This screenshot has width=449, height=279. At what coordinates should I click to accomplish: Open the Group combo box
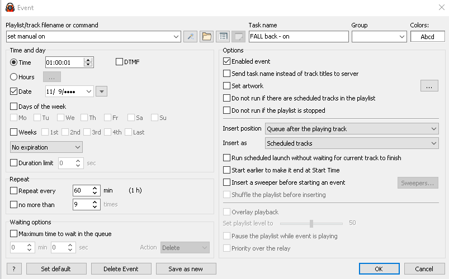point(379,37)
